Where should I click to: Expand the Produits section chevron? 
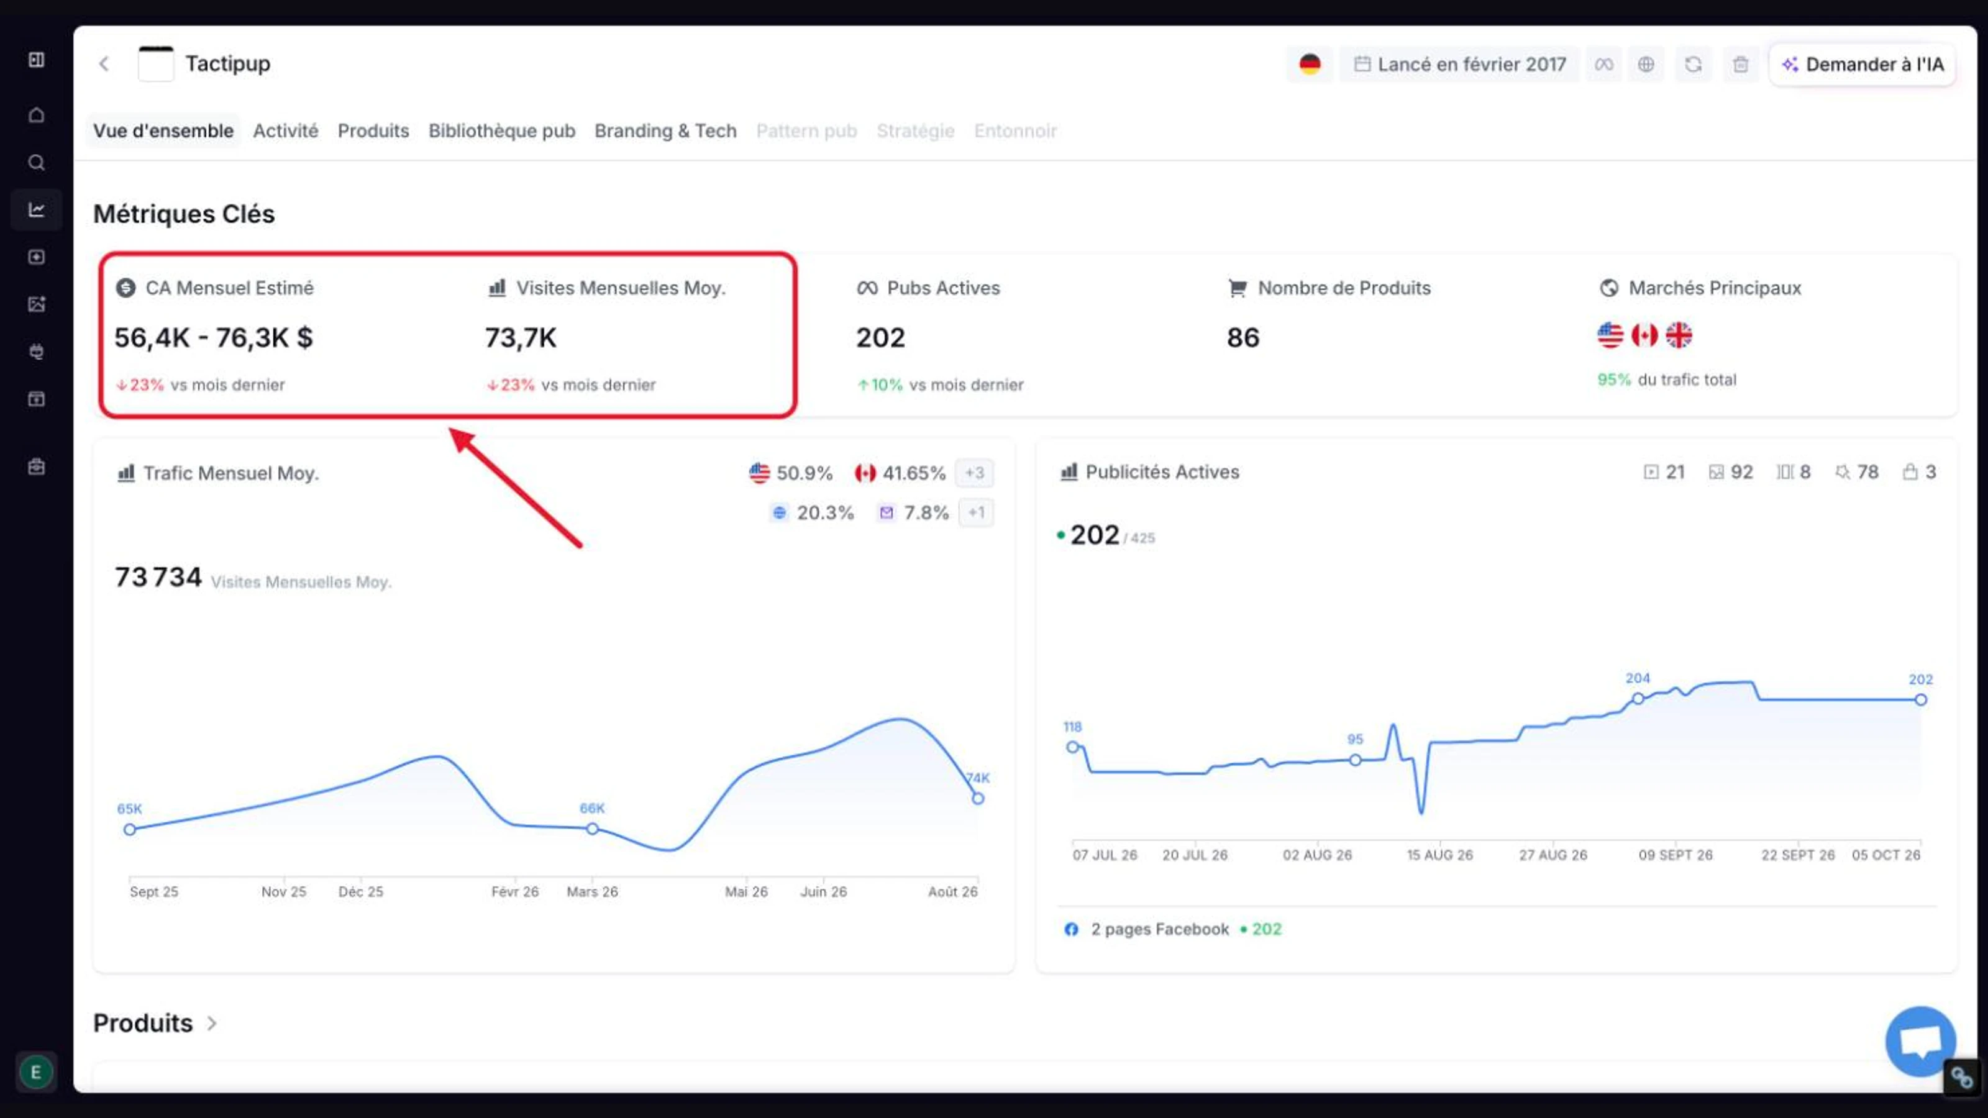click(x=211, y=1023)
